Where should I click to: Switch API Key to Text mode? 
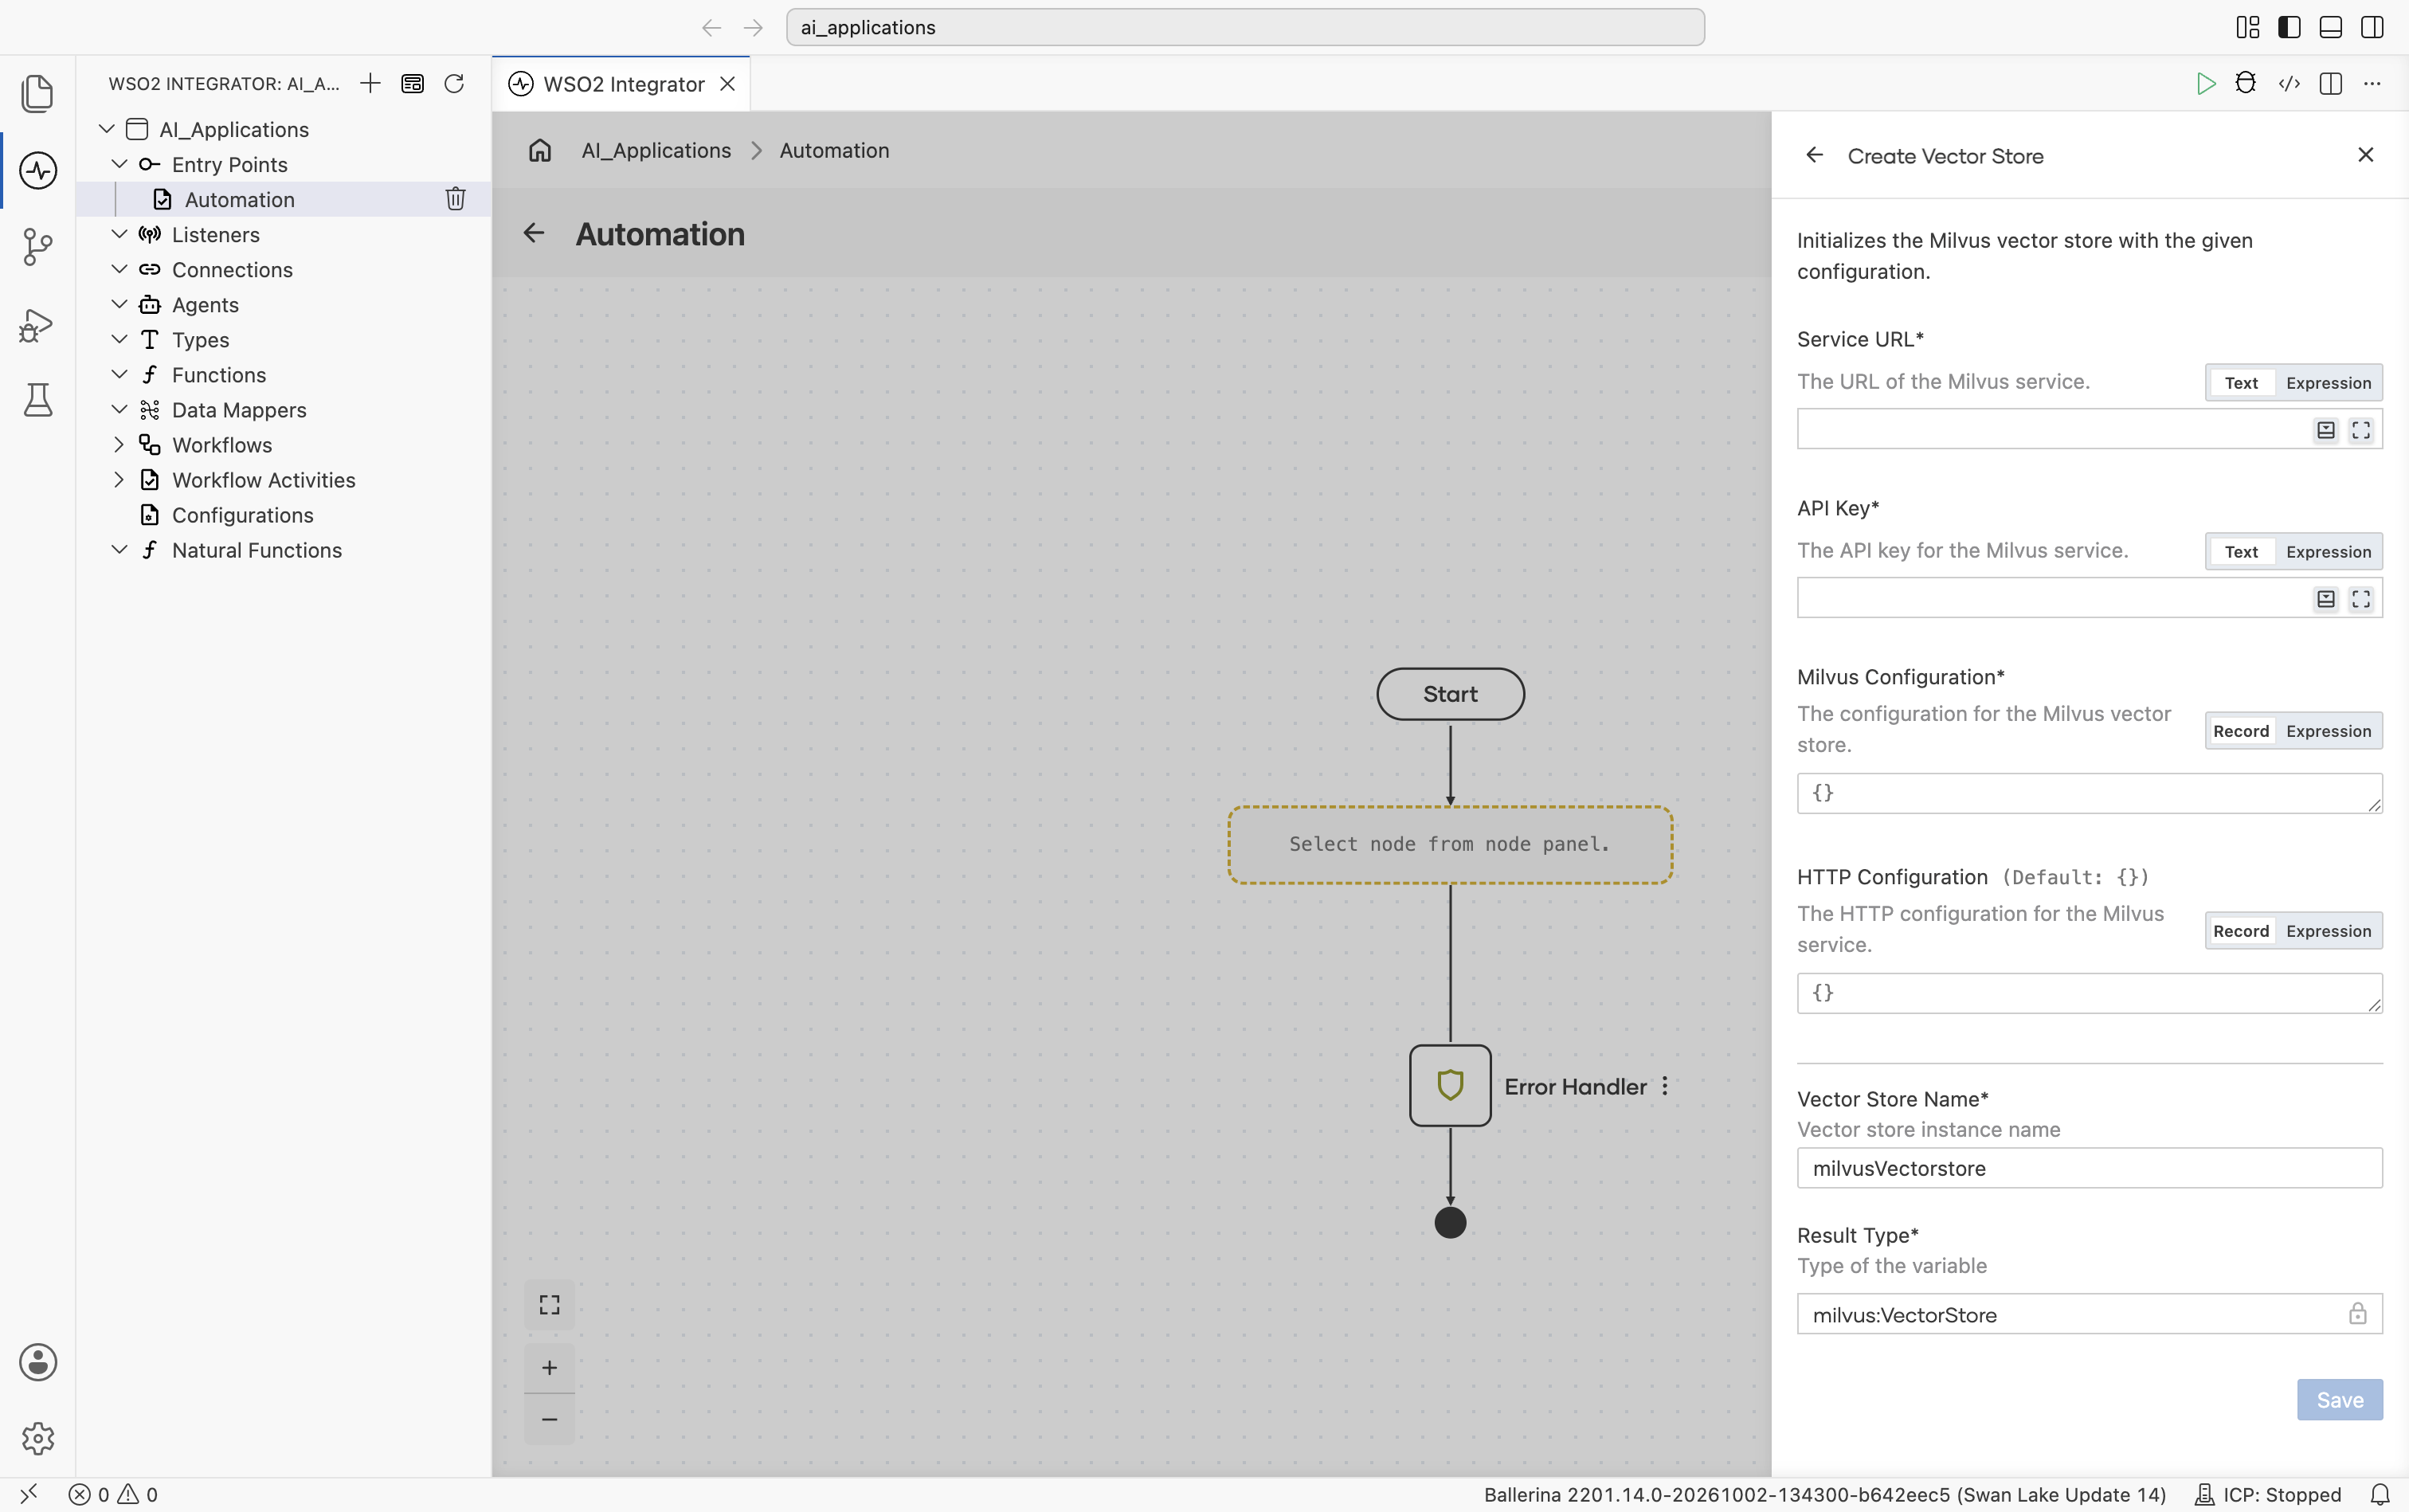click(x=2241, y=552)
